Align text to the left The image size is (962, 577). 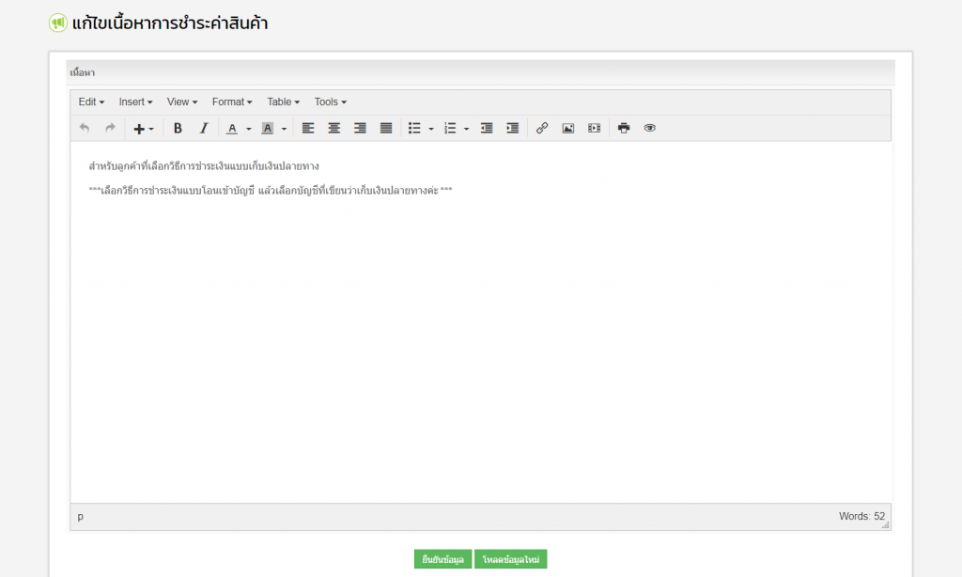[x=308, y=129]
